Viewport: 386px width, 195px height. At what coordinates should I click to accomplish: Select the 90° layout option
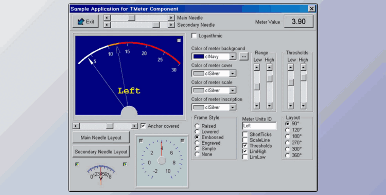[287, 124]
